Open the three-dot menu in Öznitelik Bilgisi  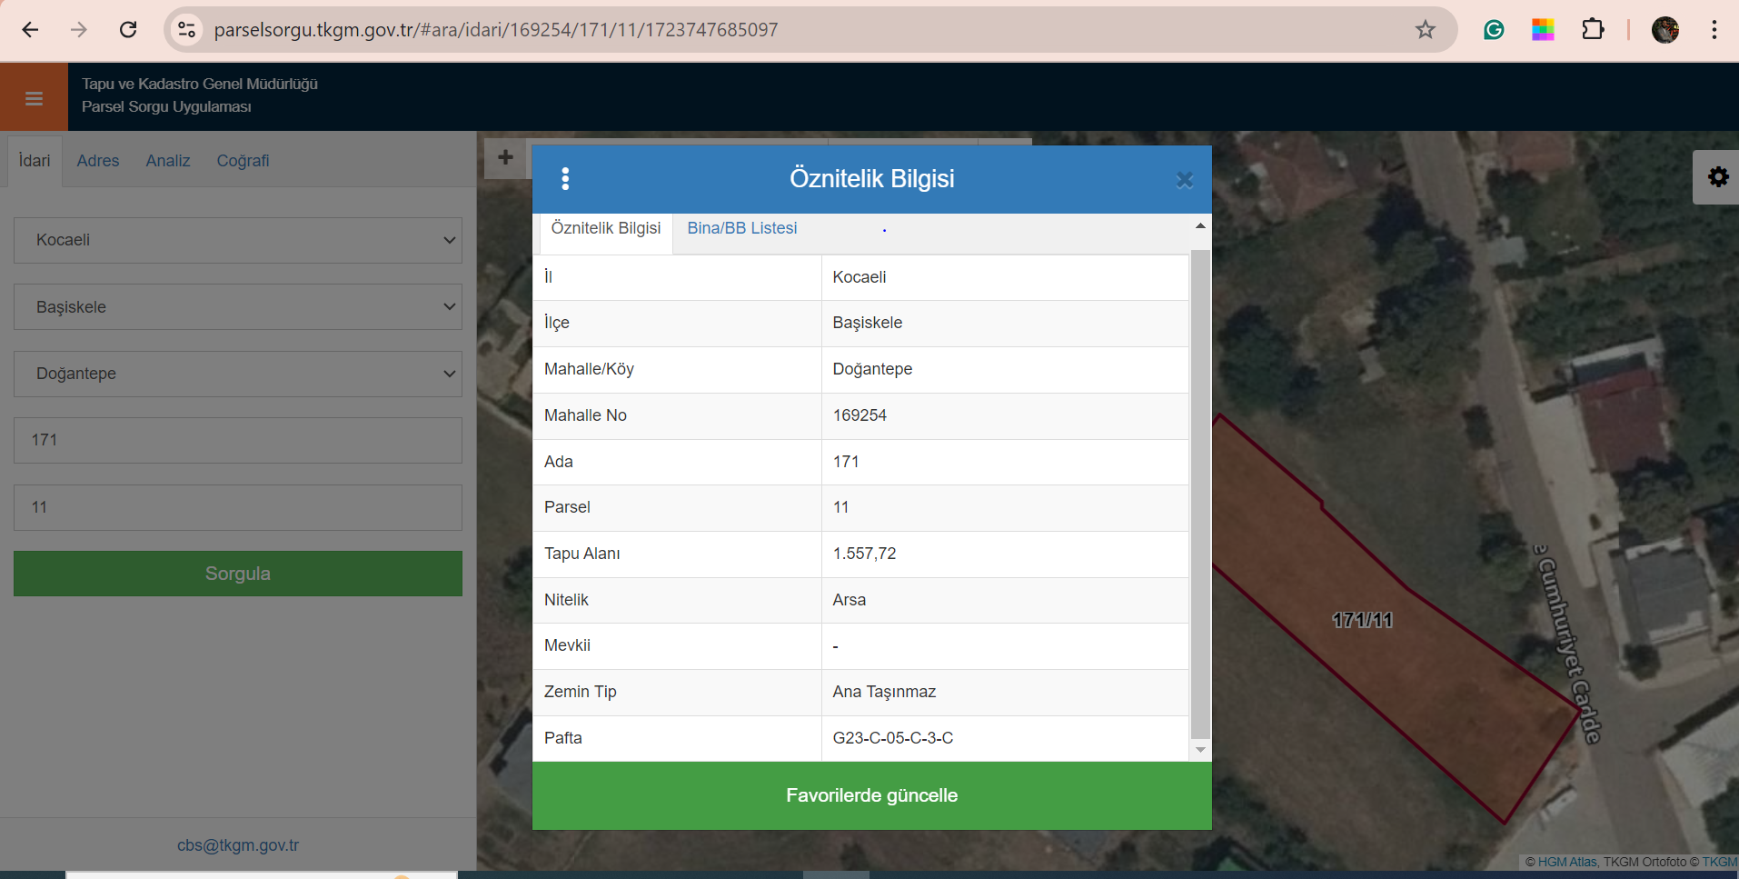(x=565, y=179)
